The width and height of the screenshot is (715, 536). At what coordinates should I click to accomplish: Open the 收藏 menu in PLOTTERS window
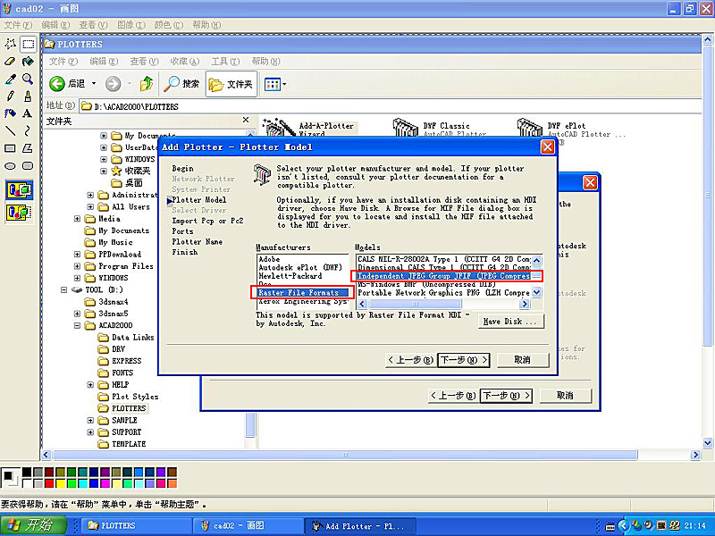pos(185,61)
